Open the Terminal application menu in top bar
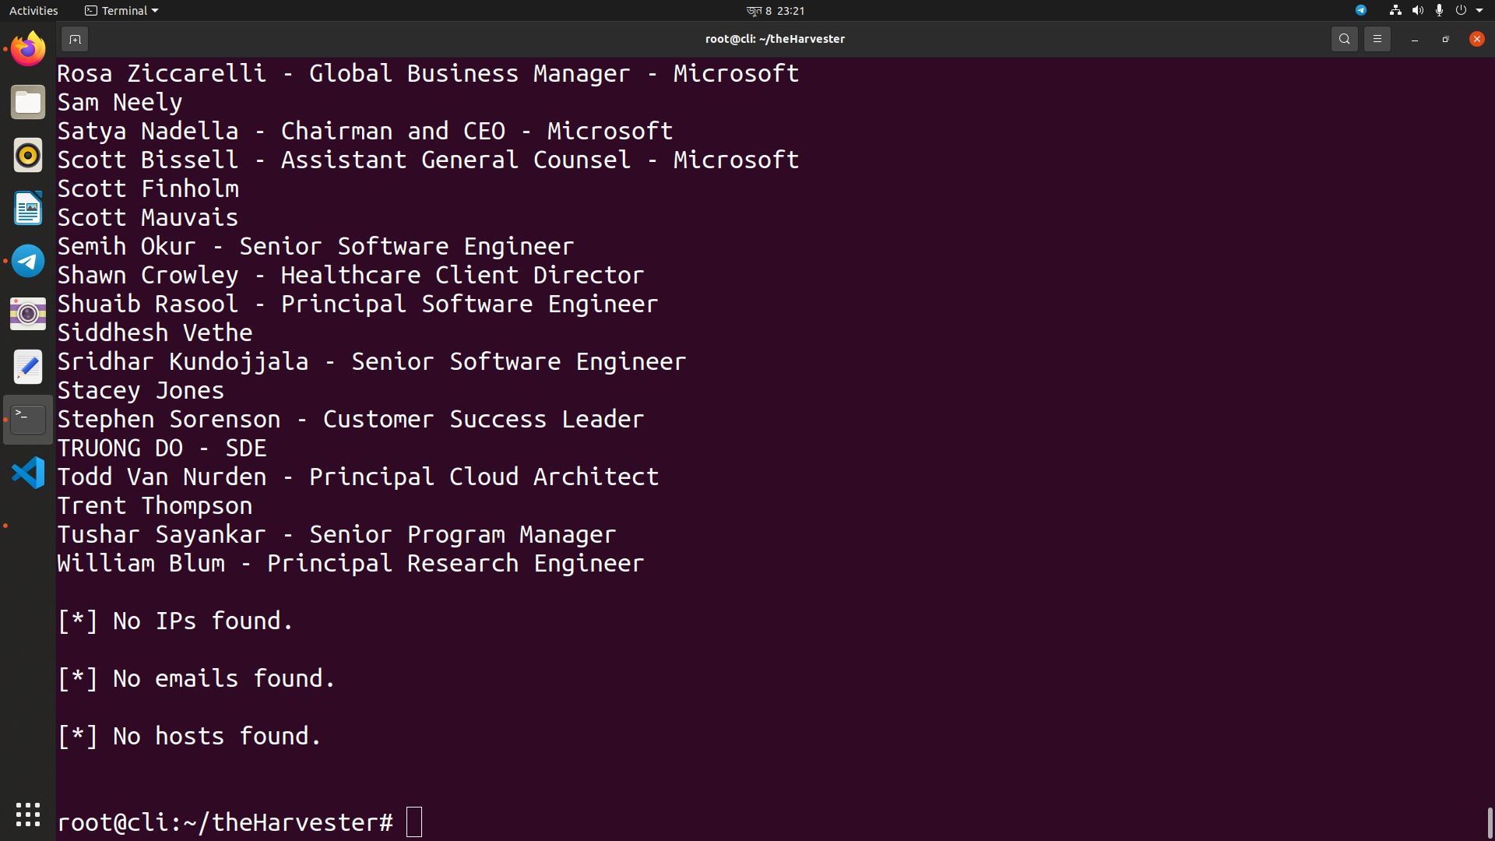Viewport: 1495px width, 841px height. (121, 10)
